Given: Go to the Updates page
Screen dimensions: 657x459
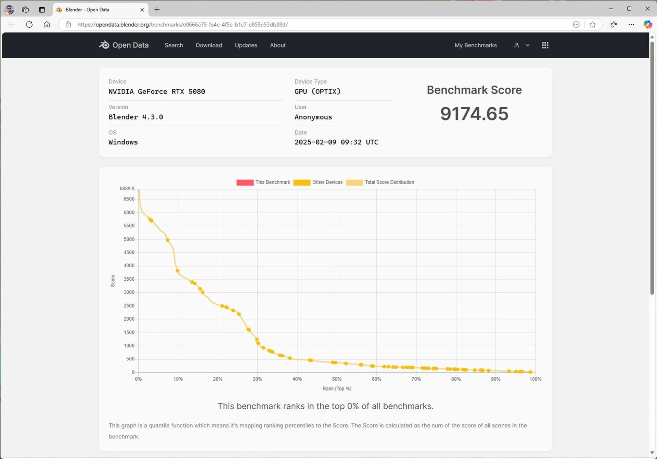Looking at the screenshot, I should coord(246,45).
